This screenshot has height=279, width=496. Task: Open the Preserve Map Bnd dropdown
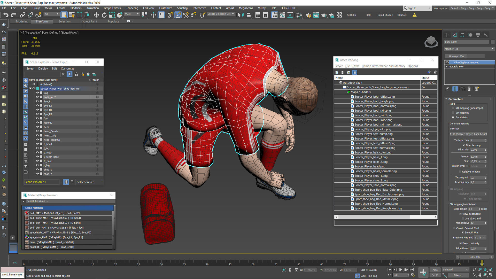coord(480,238)
